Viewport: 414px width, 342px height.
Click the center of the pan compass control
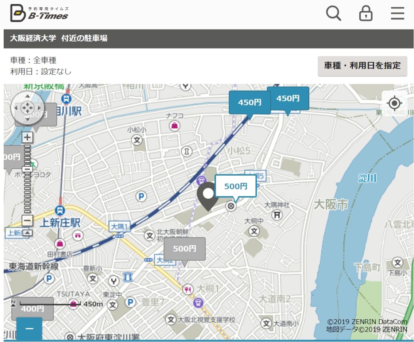27,108
